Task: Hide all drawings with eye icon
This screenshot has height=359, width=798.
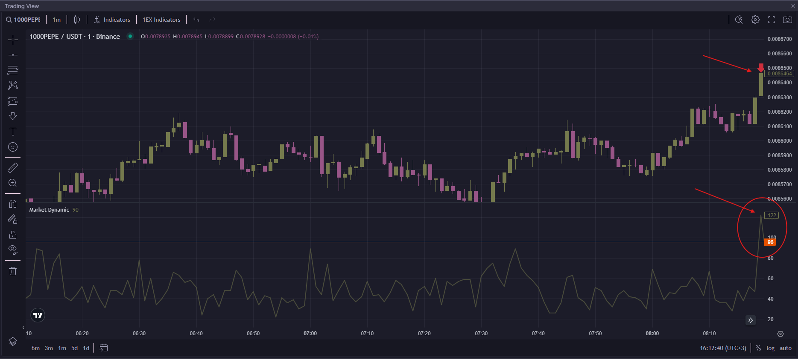Action: 13,250
